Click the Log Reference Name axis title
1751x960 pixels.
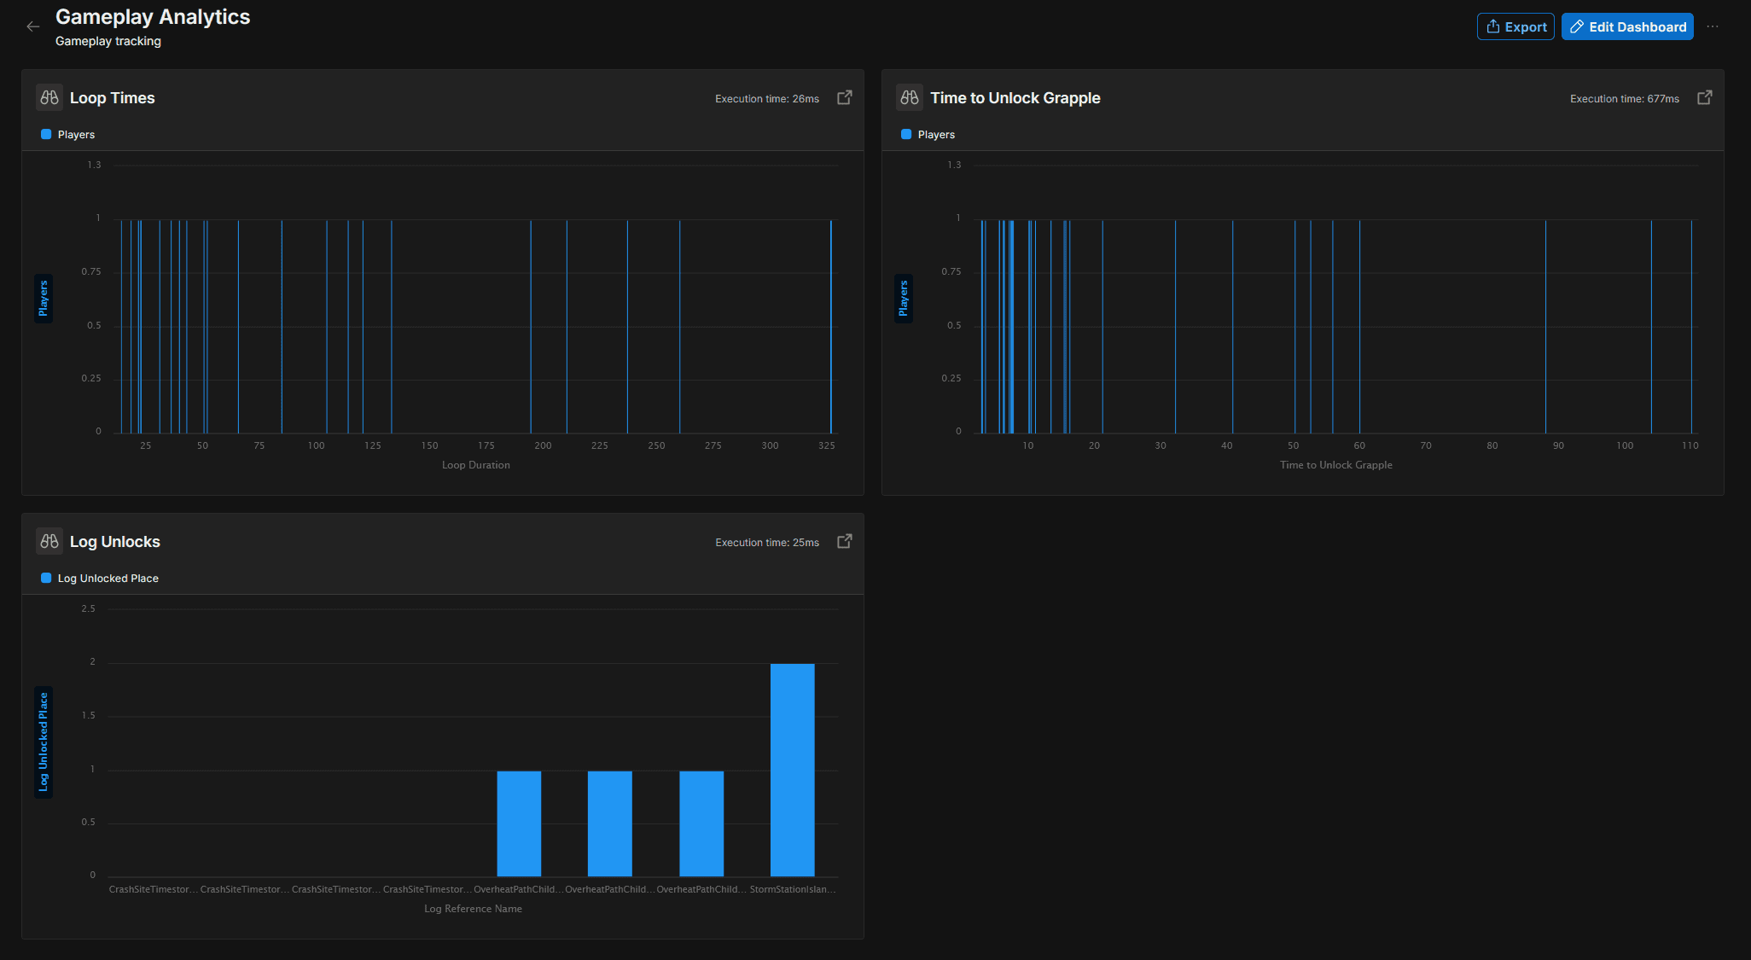[474, 909]
